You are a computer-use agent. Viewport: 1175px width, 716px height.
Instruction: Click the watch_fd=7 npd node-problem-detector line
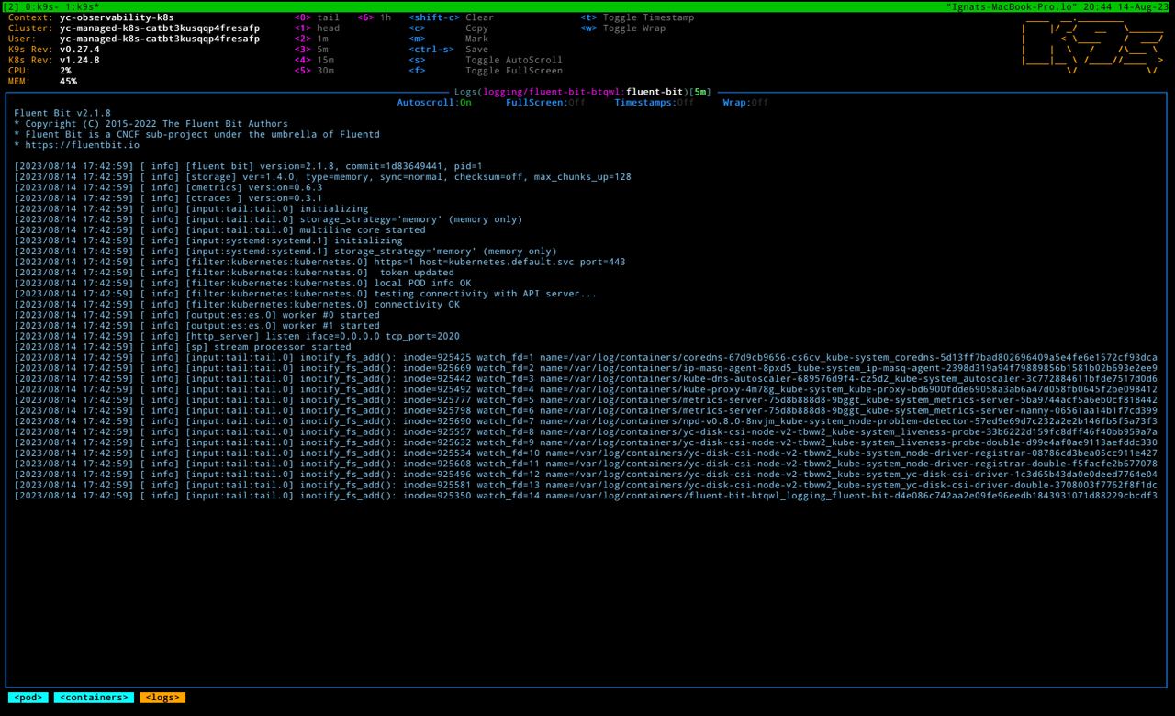pyautogui.click(x=586, y=421)
